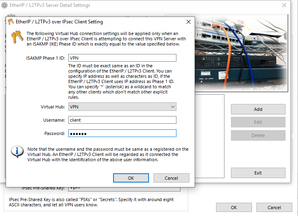The width and height of the screenshot is (298, 216).
Task: Click the 'Virtual Hub:' label
Action: tap(52, 107)
